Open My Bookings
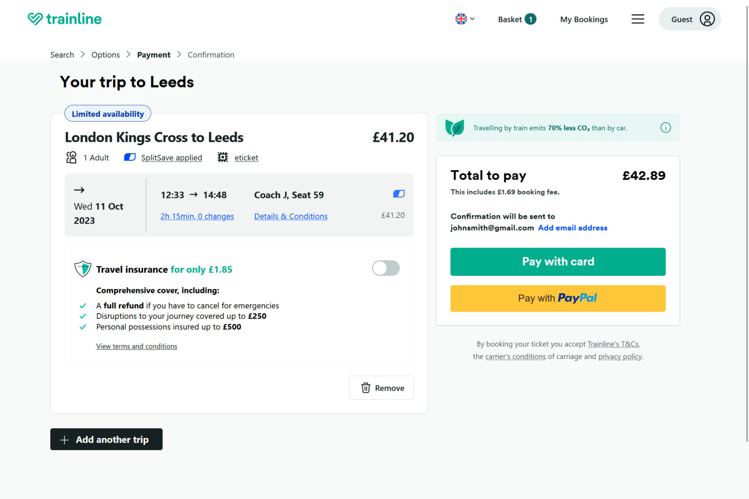The height and width of the screenshot is (499, 749). click(584, 19)
